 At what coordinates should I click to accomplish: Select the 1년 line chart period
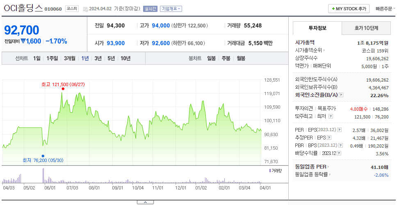85,59
